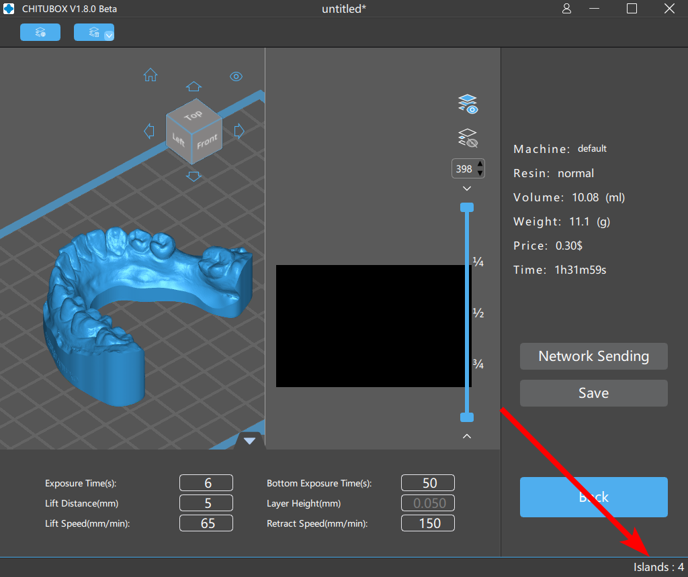Image resolution: width=688 pixels, height=577 pixels.
Task: Click the down chevron above layer slider
Action: click(467, 189)
